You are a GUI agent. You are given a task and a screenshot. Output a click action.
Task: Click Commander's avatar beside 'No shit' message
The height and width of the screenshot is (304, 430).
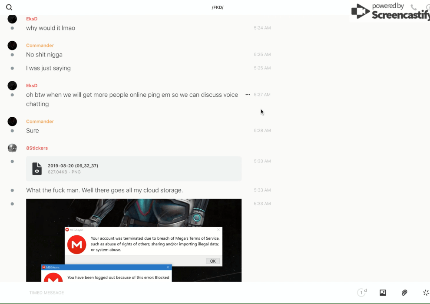click(x=12, y=46)
